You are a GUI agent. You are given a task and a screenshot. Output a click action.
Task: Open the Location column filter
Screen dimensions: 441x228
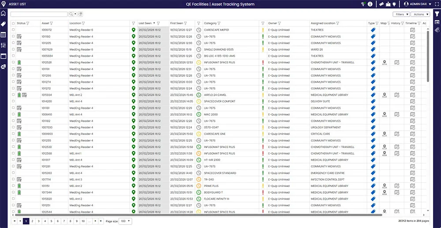click(x=83, y=23)
